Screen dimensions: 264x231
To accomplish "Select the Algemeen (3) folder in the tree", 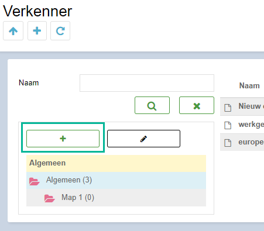I will pyautogui.click(x=116, y=180).
